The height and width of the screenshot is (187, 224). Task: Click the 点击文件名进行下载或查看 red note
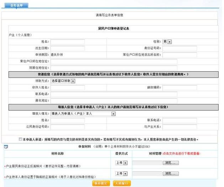click(181, 154)
